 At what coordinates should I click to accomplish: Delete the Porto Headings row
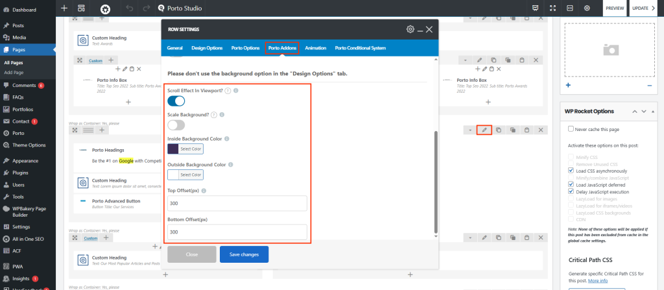pyautogui.click(x=541, y=130)
